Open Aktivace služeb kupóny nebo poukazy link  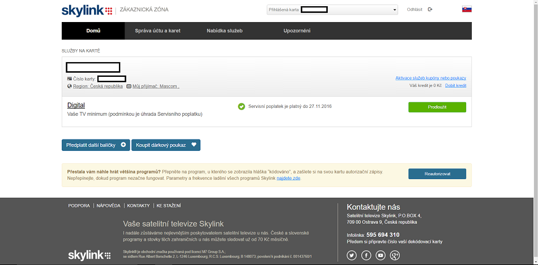[431, 78]
